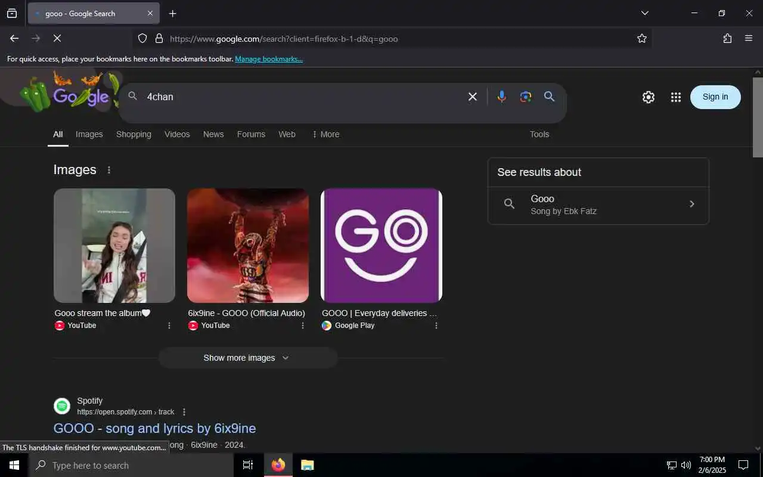Expand Show more images

point(248,358)
